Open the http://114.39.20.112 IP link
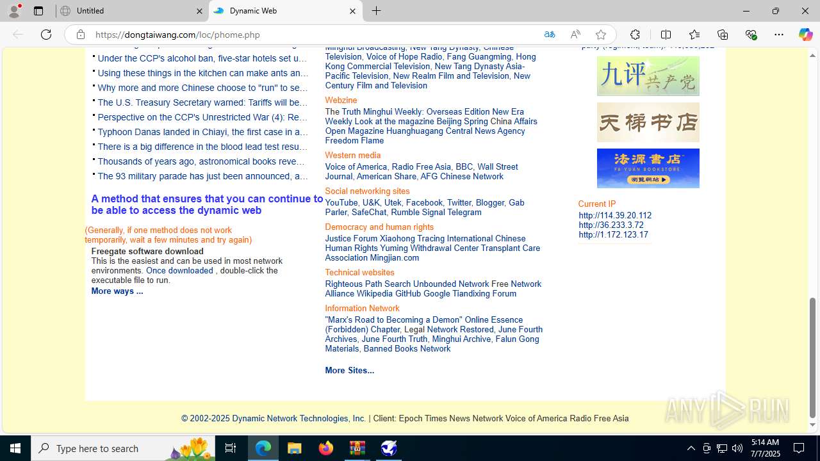This screenshot has height=461, width=820. point(615,216)
